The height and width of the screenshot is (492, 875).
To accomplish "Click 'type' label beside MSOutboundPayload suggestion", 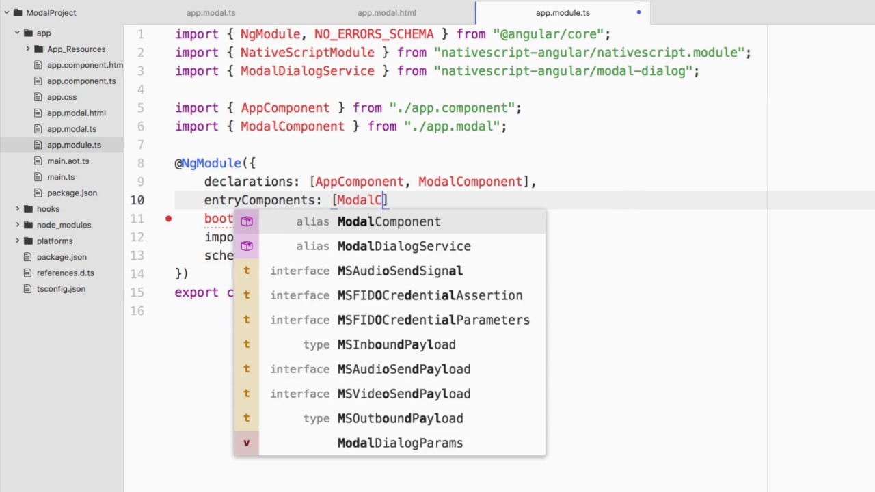I will point(317,418).
